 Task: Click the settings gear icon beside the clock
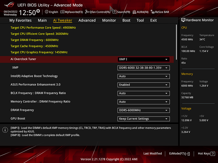pyautogui.click(x=38, y=11)
